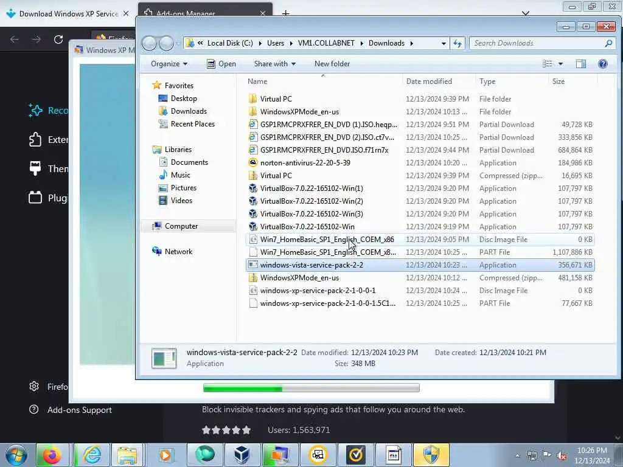Open the Pictures library
Screen dimensions: 623x467
(x=184, y=188)
